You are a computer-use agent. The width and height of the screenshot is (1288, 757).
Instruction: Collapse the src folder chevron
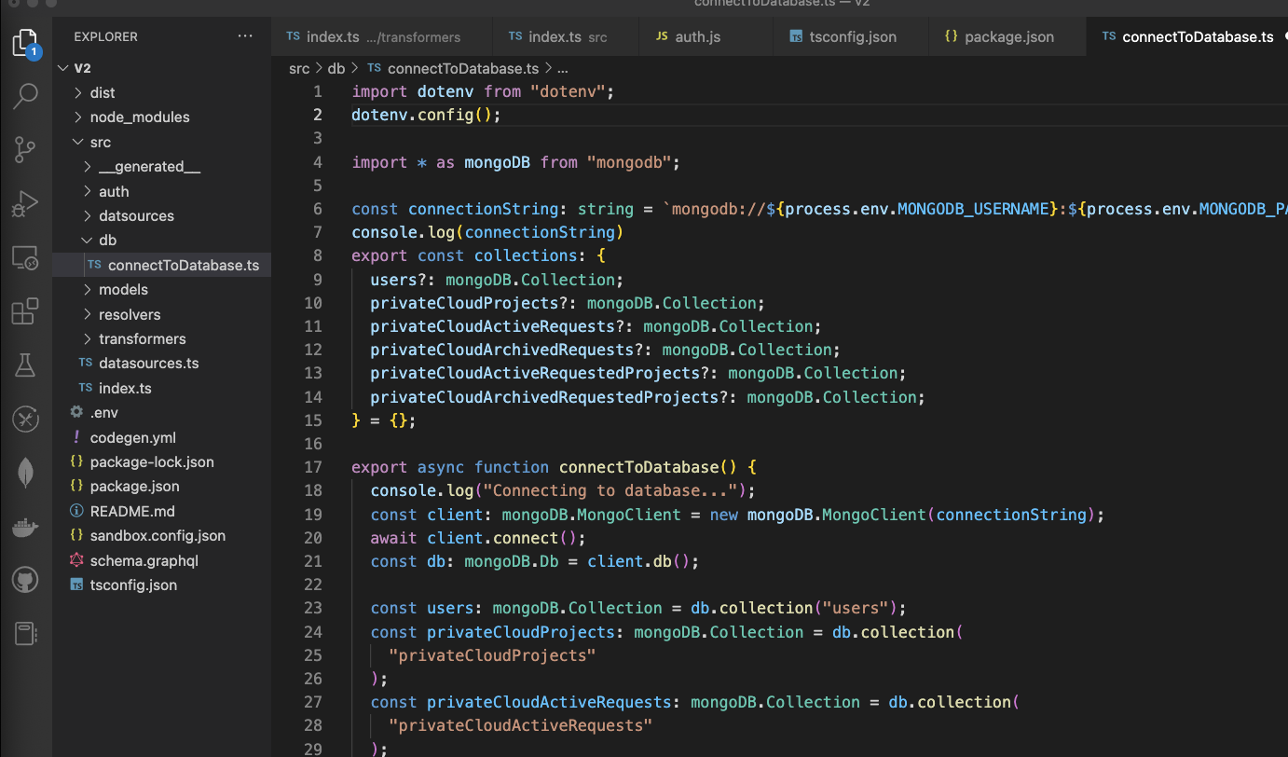click(78, 142)
